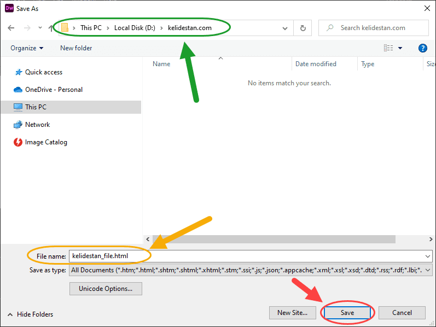
Task: Create a New folder
Action: pos(76,48)
